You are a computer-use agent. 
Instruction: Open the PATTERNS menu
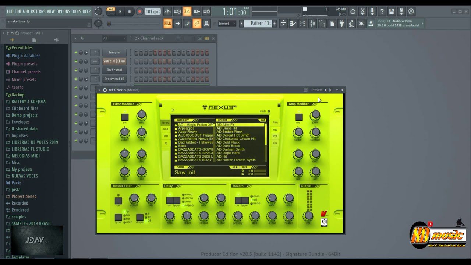click(x=38, y=11)
